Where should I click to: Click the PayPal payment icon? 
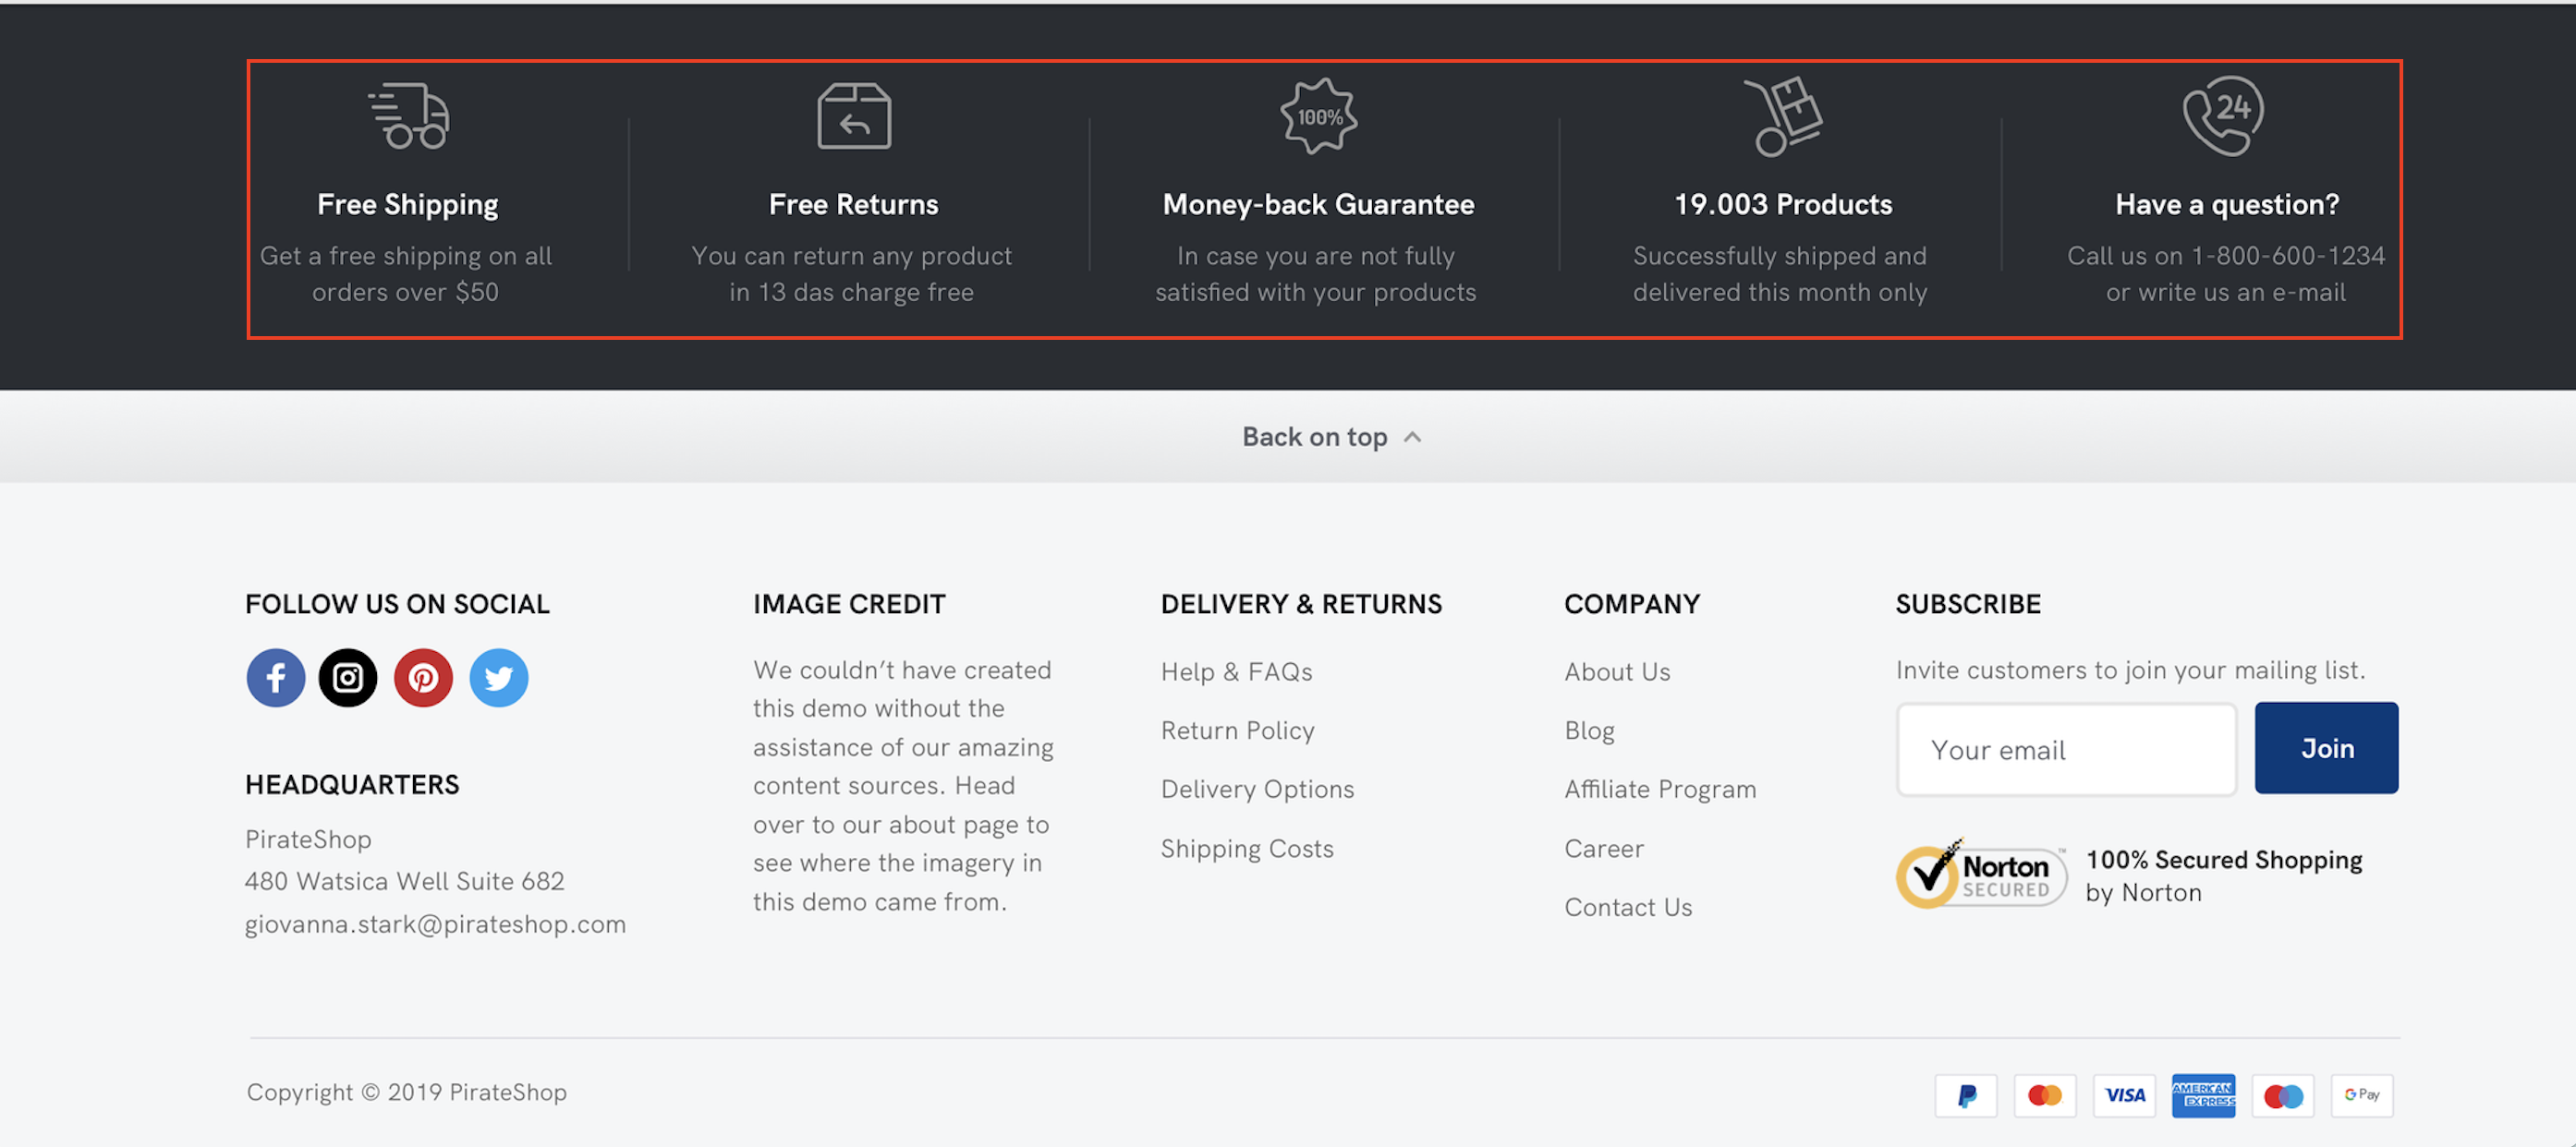(x=1966, y=1095)
